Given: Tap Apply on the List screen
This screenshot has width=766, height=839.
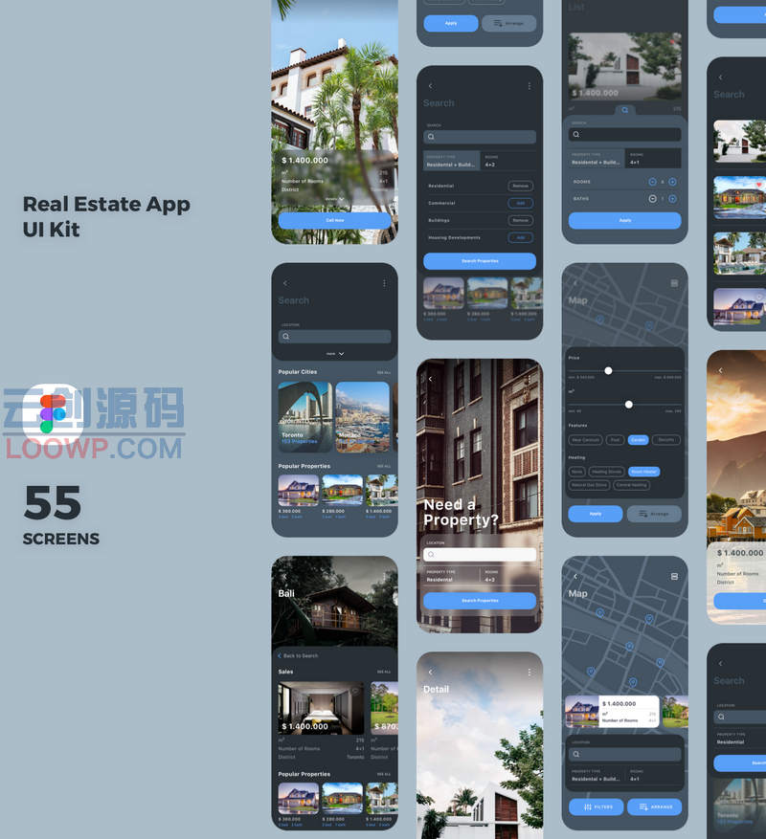Looking at the screenshot, I should (x=624, y=220).
